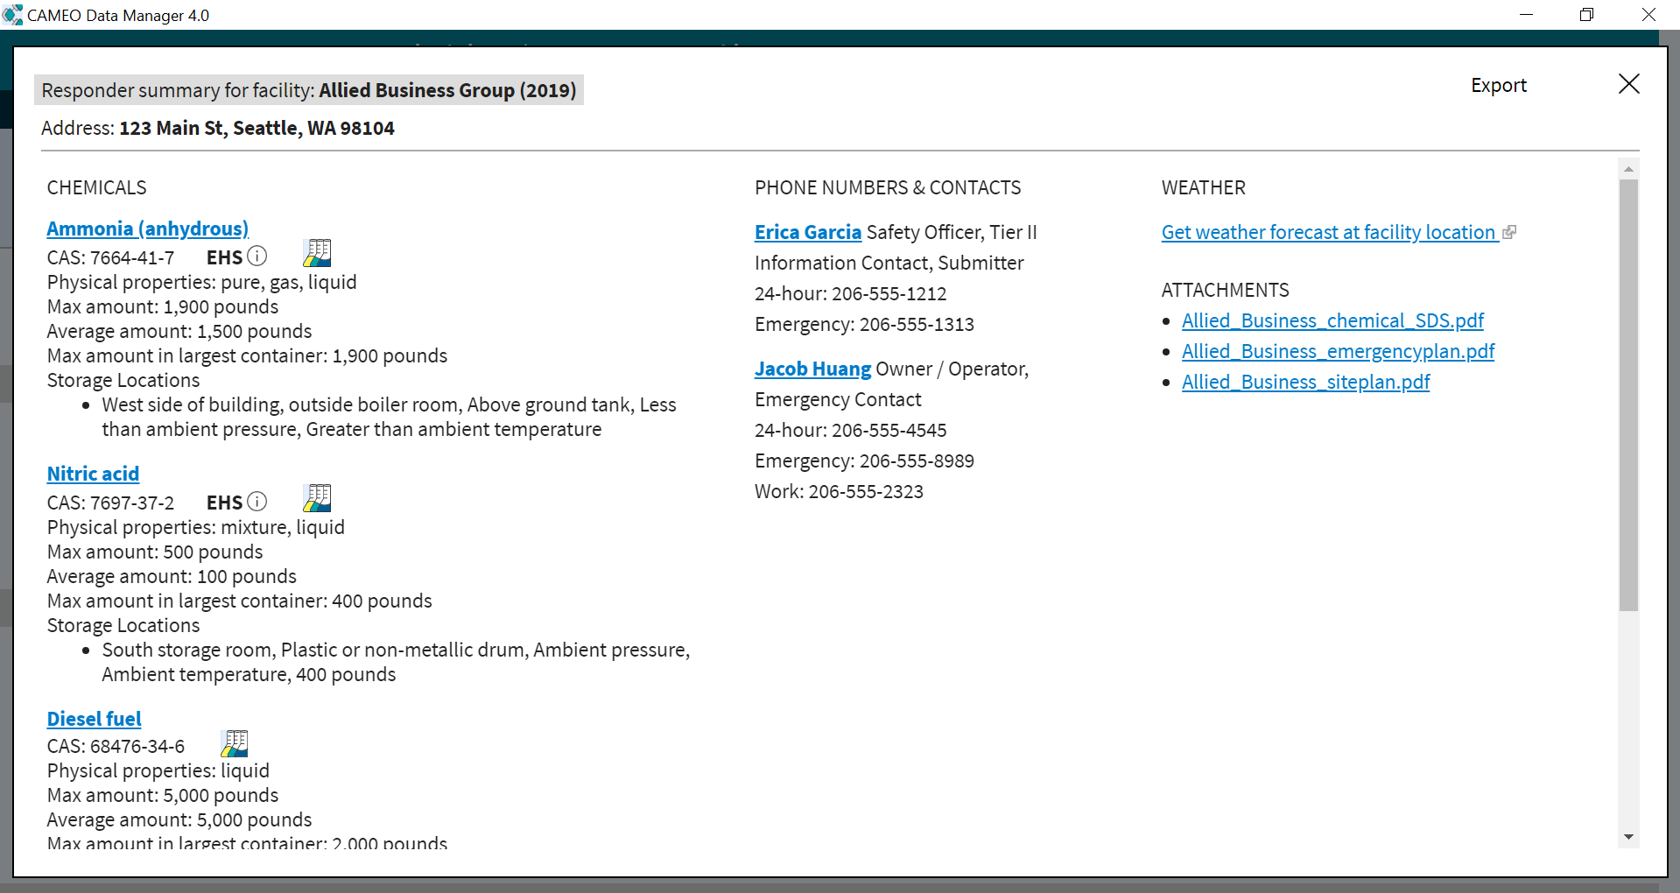Screen dimensions: 1680x893
Task: Click the Export button
Action: click(x=1499, y=85)
